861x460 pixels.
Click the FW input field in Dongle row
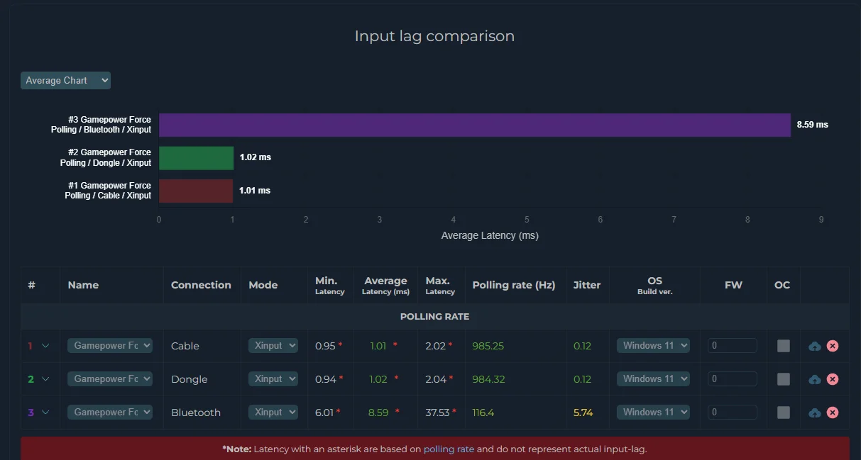[x=733, y=378]
